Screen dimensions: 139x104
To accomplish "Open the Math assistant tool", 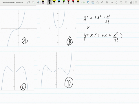I will click(107, 2).
